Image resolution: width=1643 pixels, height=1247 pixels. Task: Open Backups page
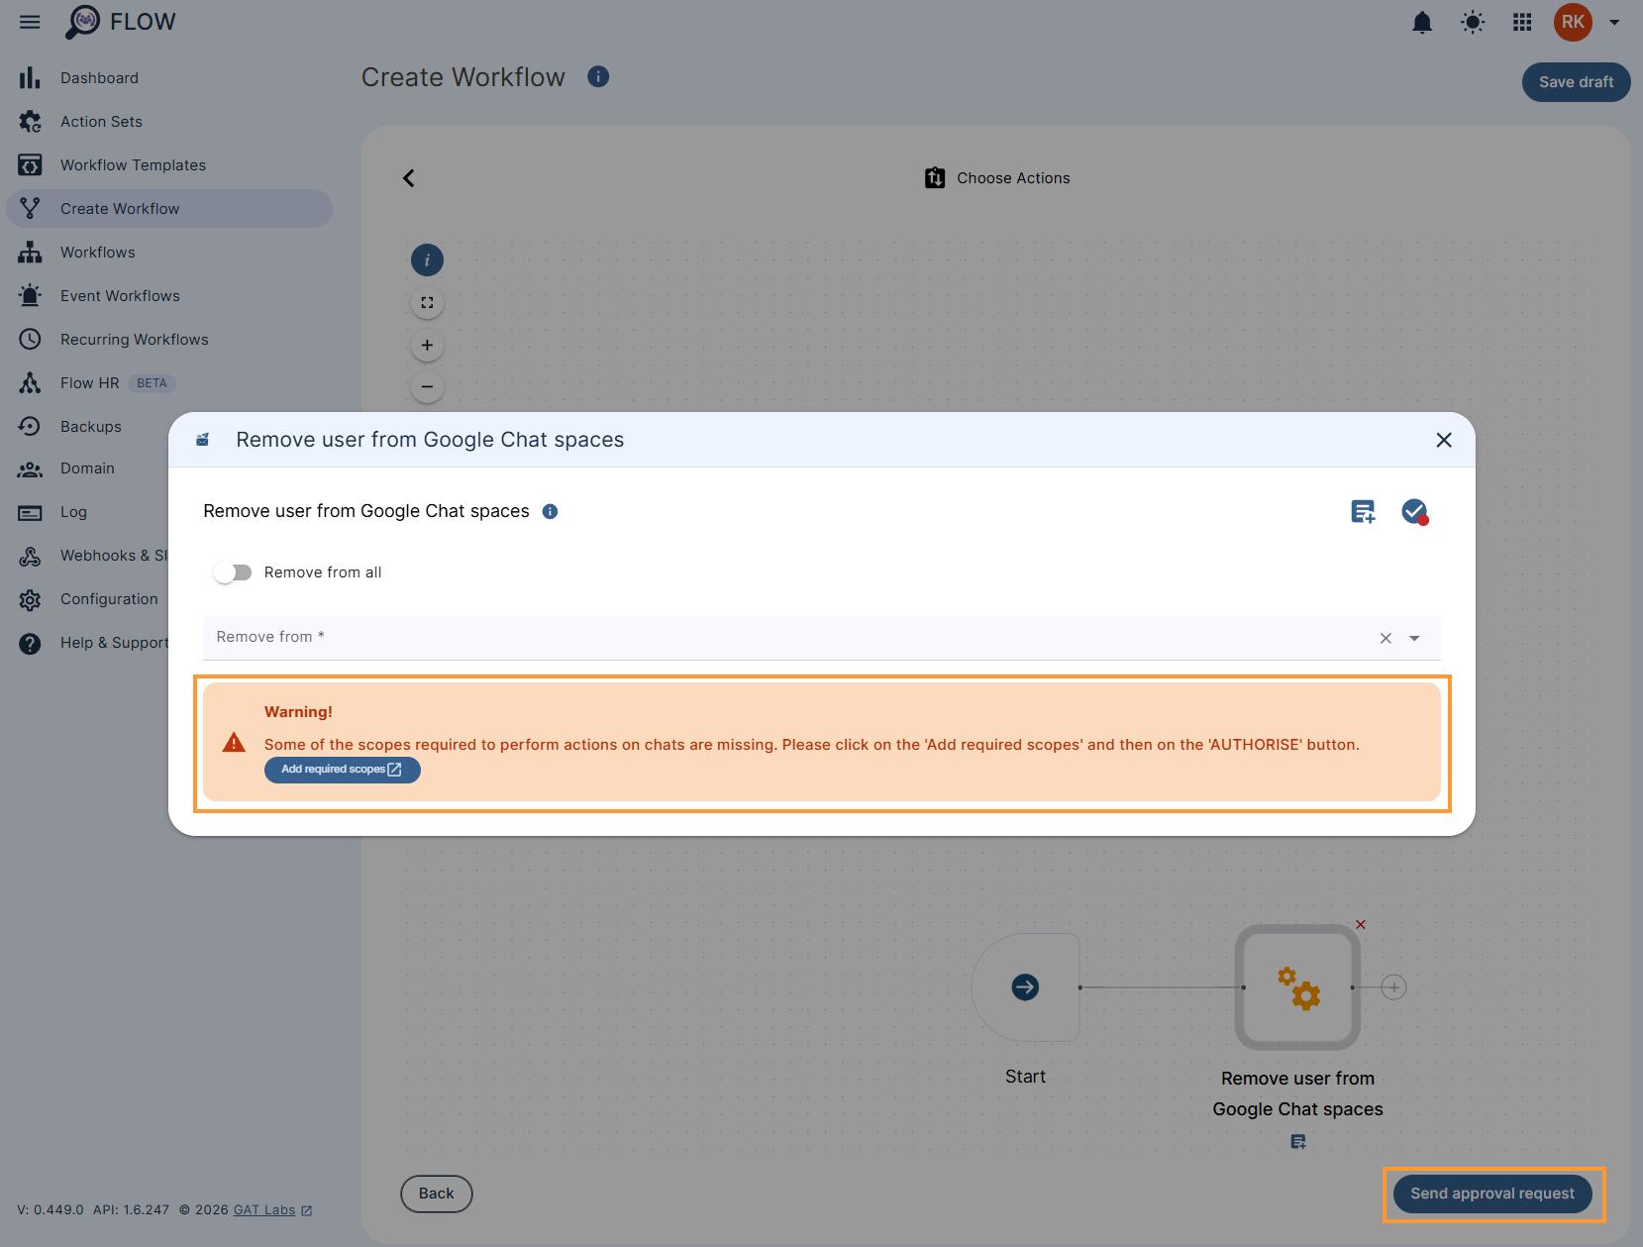(x=89, y=427)
